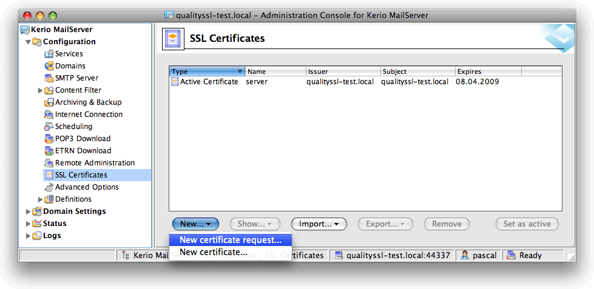Click the Advanced Options gear icon
594x289 pixels.
click(x=49, y=187)
